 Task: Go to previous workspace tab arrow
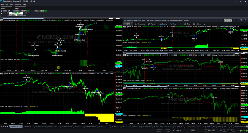tap(4, 126)
